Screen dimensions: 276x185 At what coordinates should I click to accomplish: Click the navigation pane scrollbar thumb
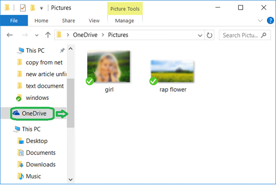tap(71, 103)
